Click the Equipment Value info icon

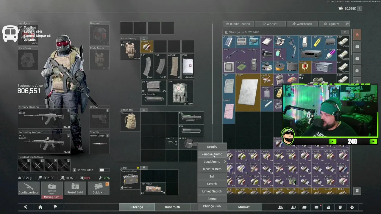pos(46,86)
